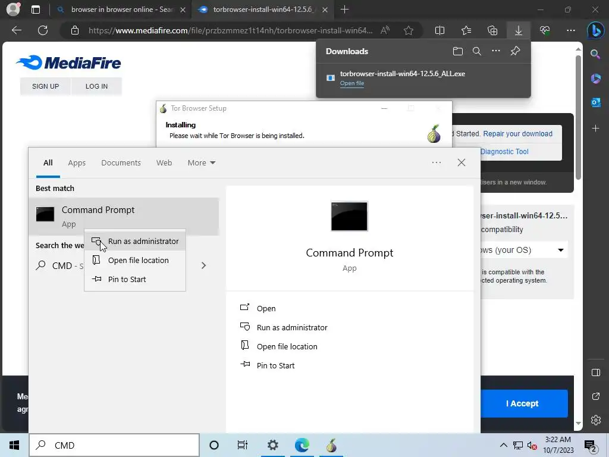Click the MediaFire logo

[x=68, y=62]
